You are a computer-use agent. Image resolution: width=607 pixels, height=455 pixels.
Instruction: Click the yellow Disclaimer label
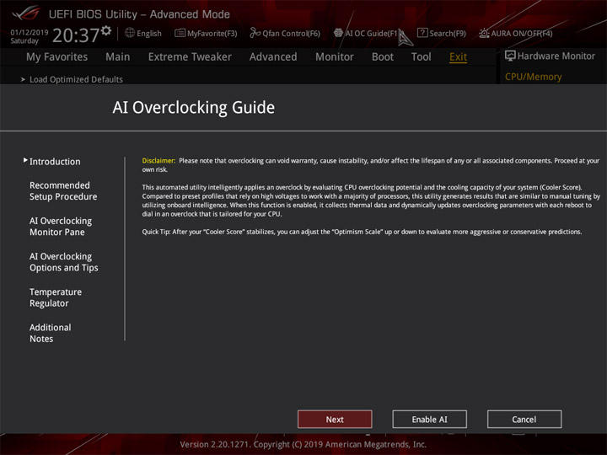pyautogui.click(x=158, y=161)
